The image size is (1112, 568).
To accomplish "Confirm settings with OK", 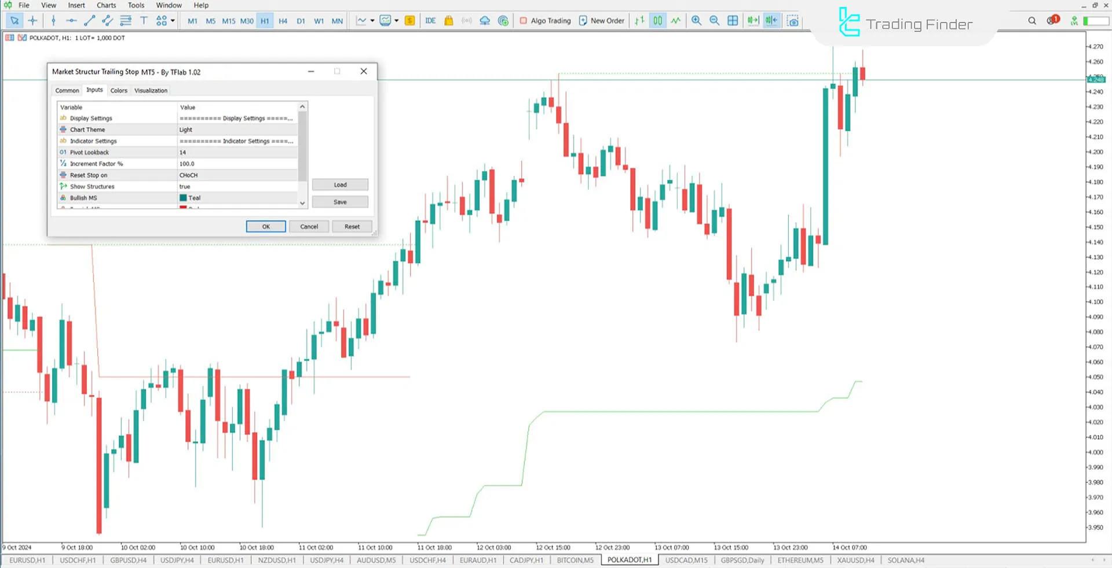I will 265,226.
